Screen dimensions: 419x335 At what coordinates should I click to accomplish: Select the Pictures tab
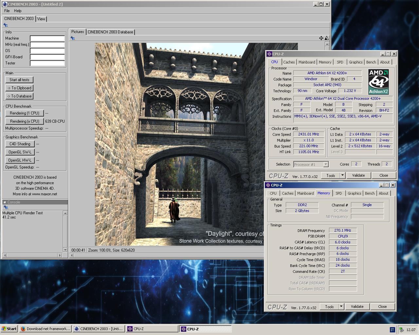pos(78,32)
